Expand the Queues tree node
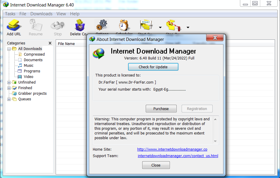This screenshot has width=280, height=178. click(9, 99)
